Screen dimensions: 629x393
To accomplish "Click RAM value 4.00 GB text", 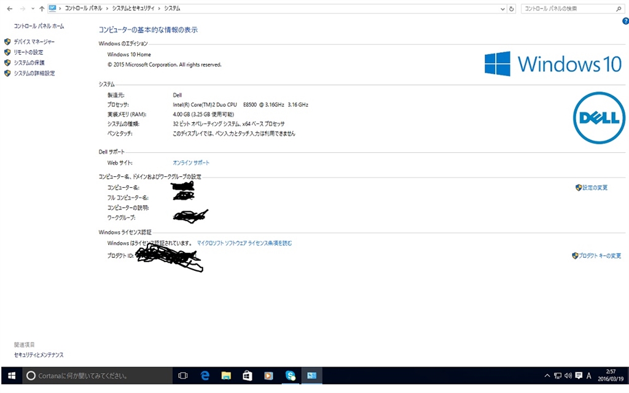I will [203, 114].
